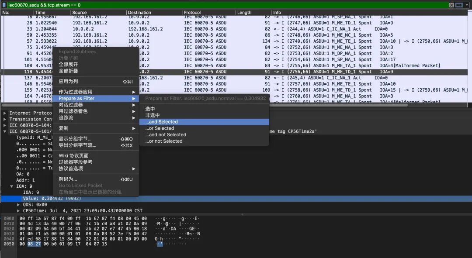The width and height of the screenshot is (472, 258).
Task: Click the display filter bookmark icon
Action: click(4, 5)
